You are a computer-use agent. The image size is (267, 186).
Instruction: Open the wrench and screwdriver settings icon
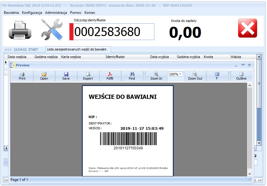click(x=52, y=30)
